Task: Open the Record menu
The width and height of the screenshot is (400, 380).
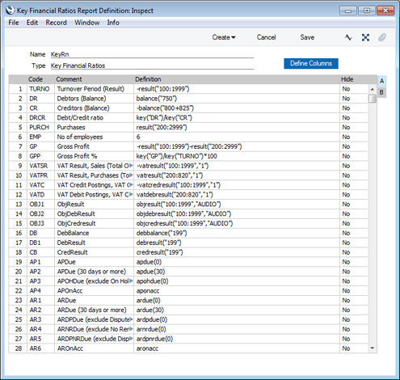Action: point(56,23)
